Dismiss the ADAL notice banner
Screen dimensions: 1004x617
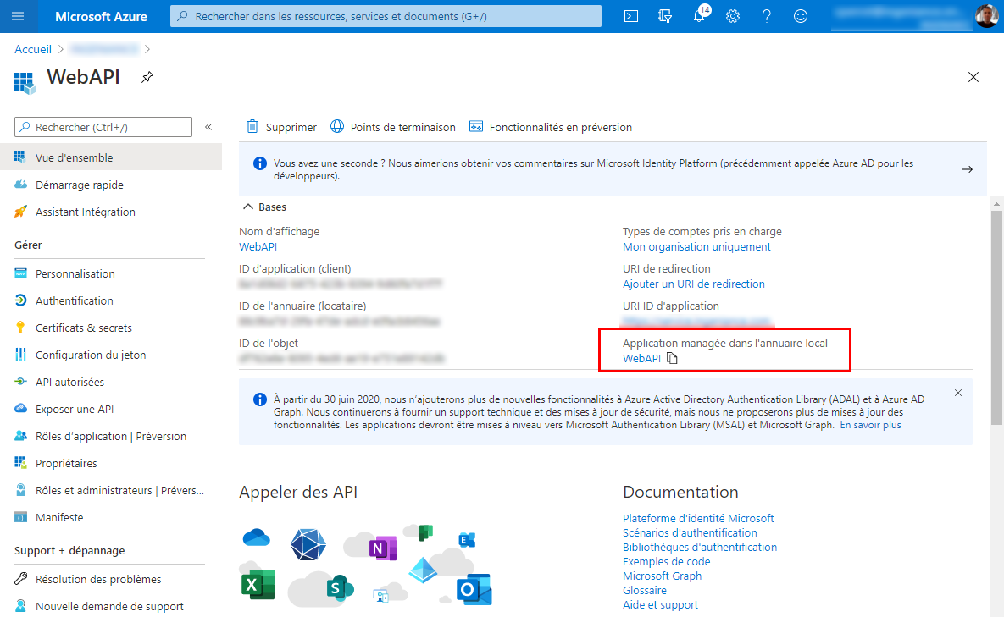(x=958, y=393)
